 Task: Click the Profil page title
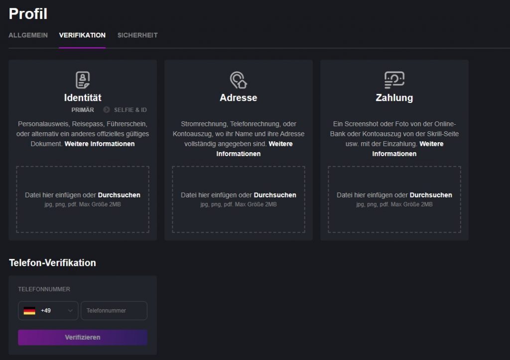pyautogui.click(x=28, y=13)
